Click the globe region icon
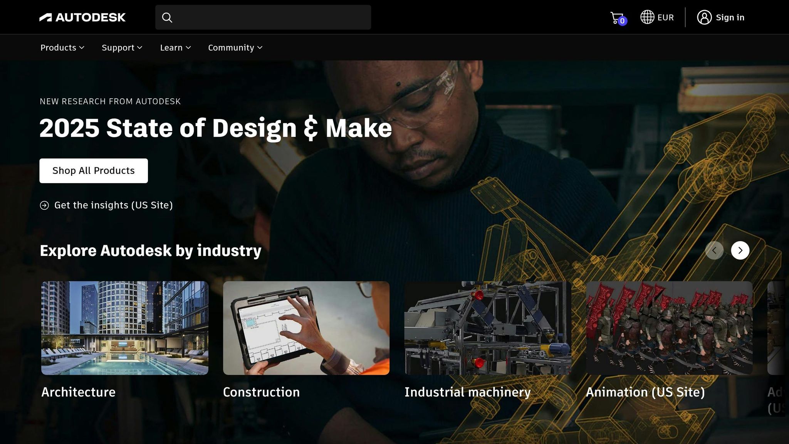 pos(647,17)
